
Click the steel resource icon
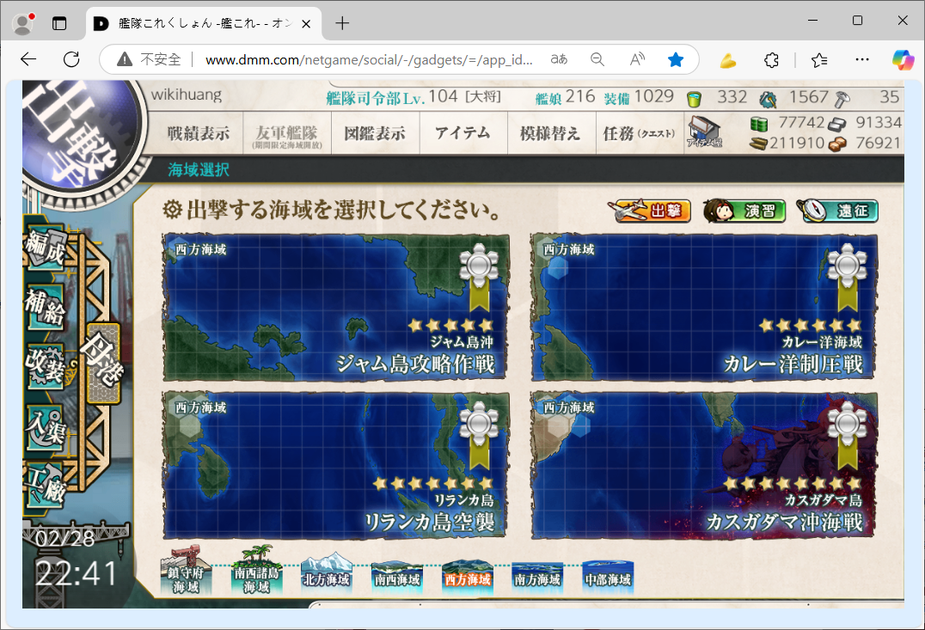(837, 124)
